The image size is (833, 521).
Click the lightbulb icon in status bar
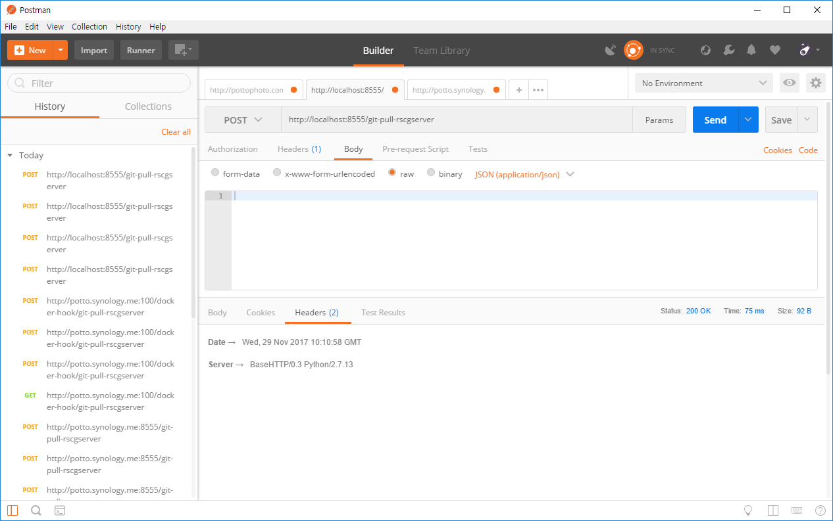click(x=748, y=510)
